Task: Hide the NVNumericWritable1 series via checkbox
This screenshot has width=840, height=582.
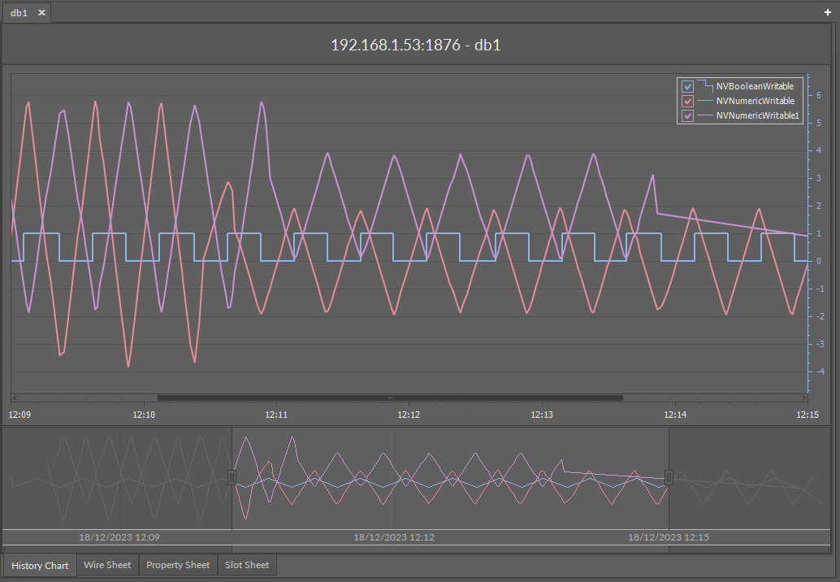Action: pos(687,116)
